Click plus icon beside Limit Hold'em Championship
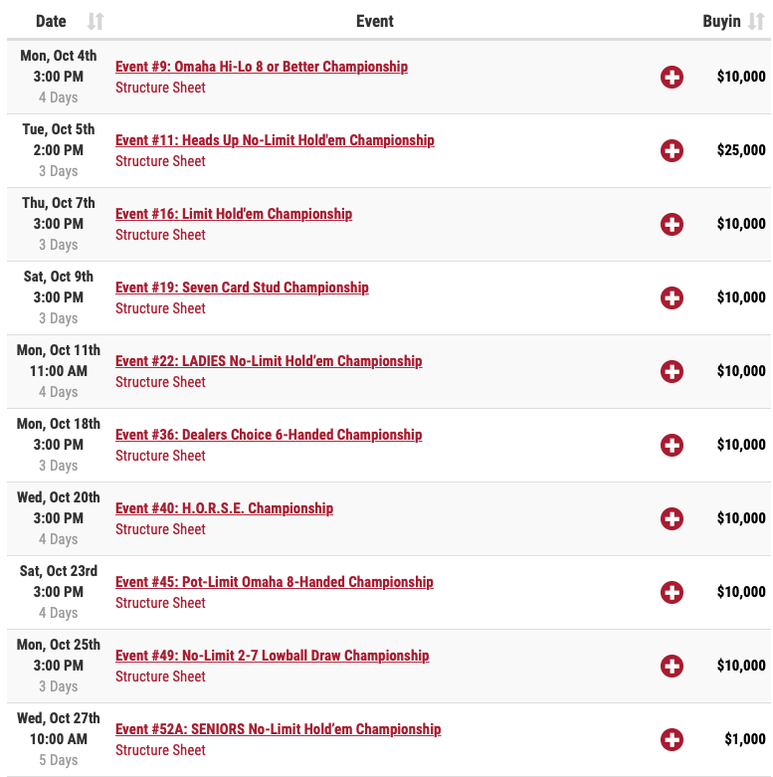773x777 pixels. click(x=672, y=224)
